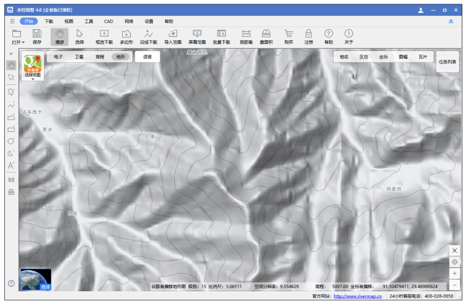465x302 pixels.
Task: Expand the 选择地图 map source selector
Action: (33, 80)
